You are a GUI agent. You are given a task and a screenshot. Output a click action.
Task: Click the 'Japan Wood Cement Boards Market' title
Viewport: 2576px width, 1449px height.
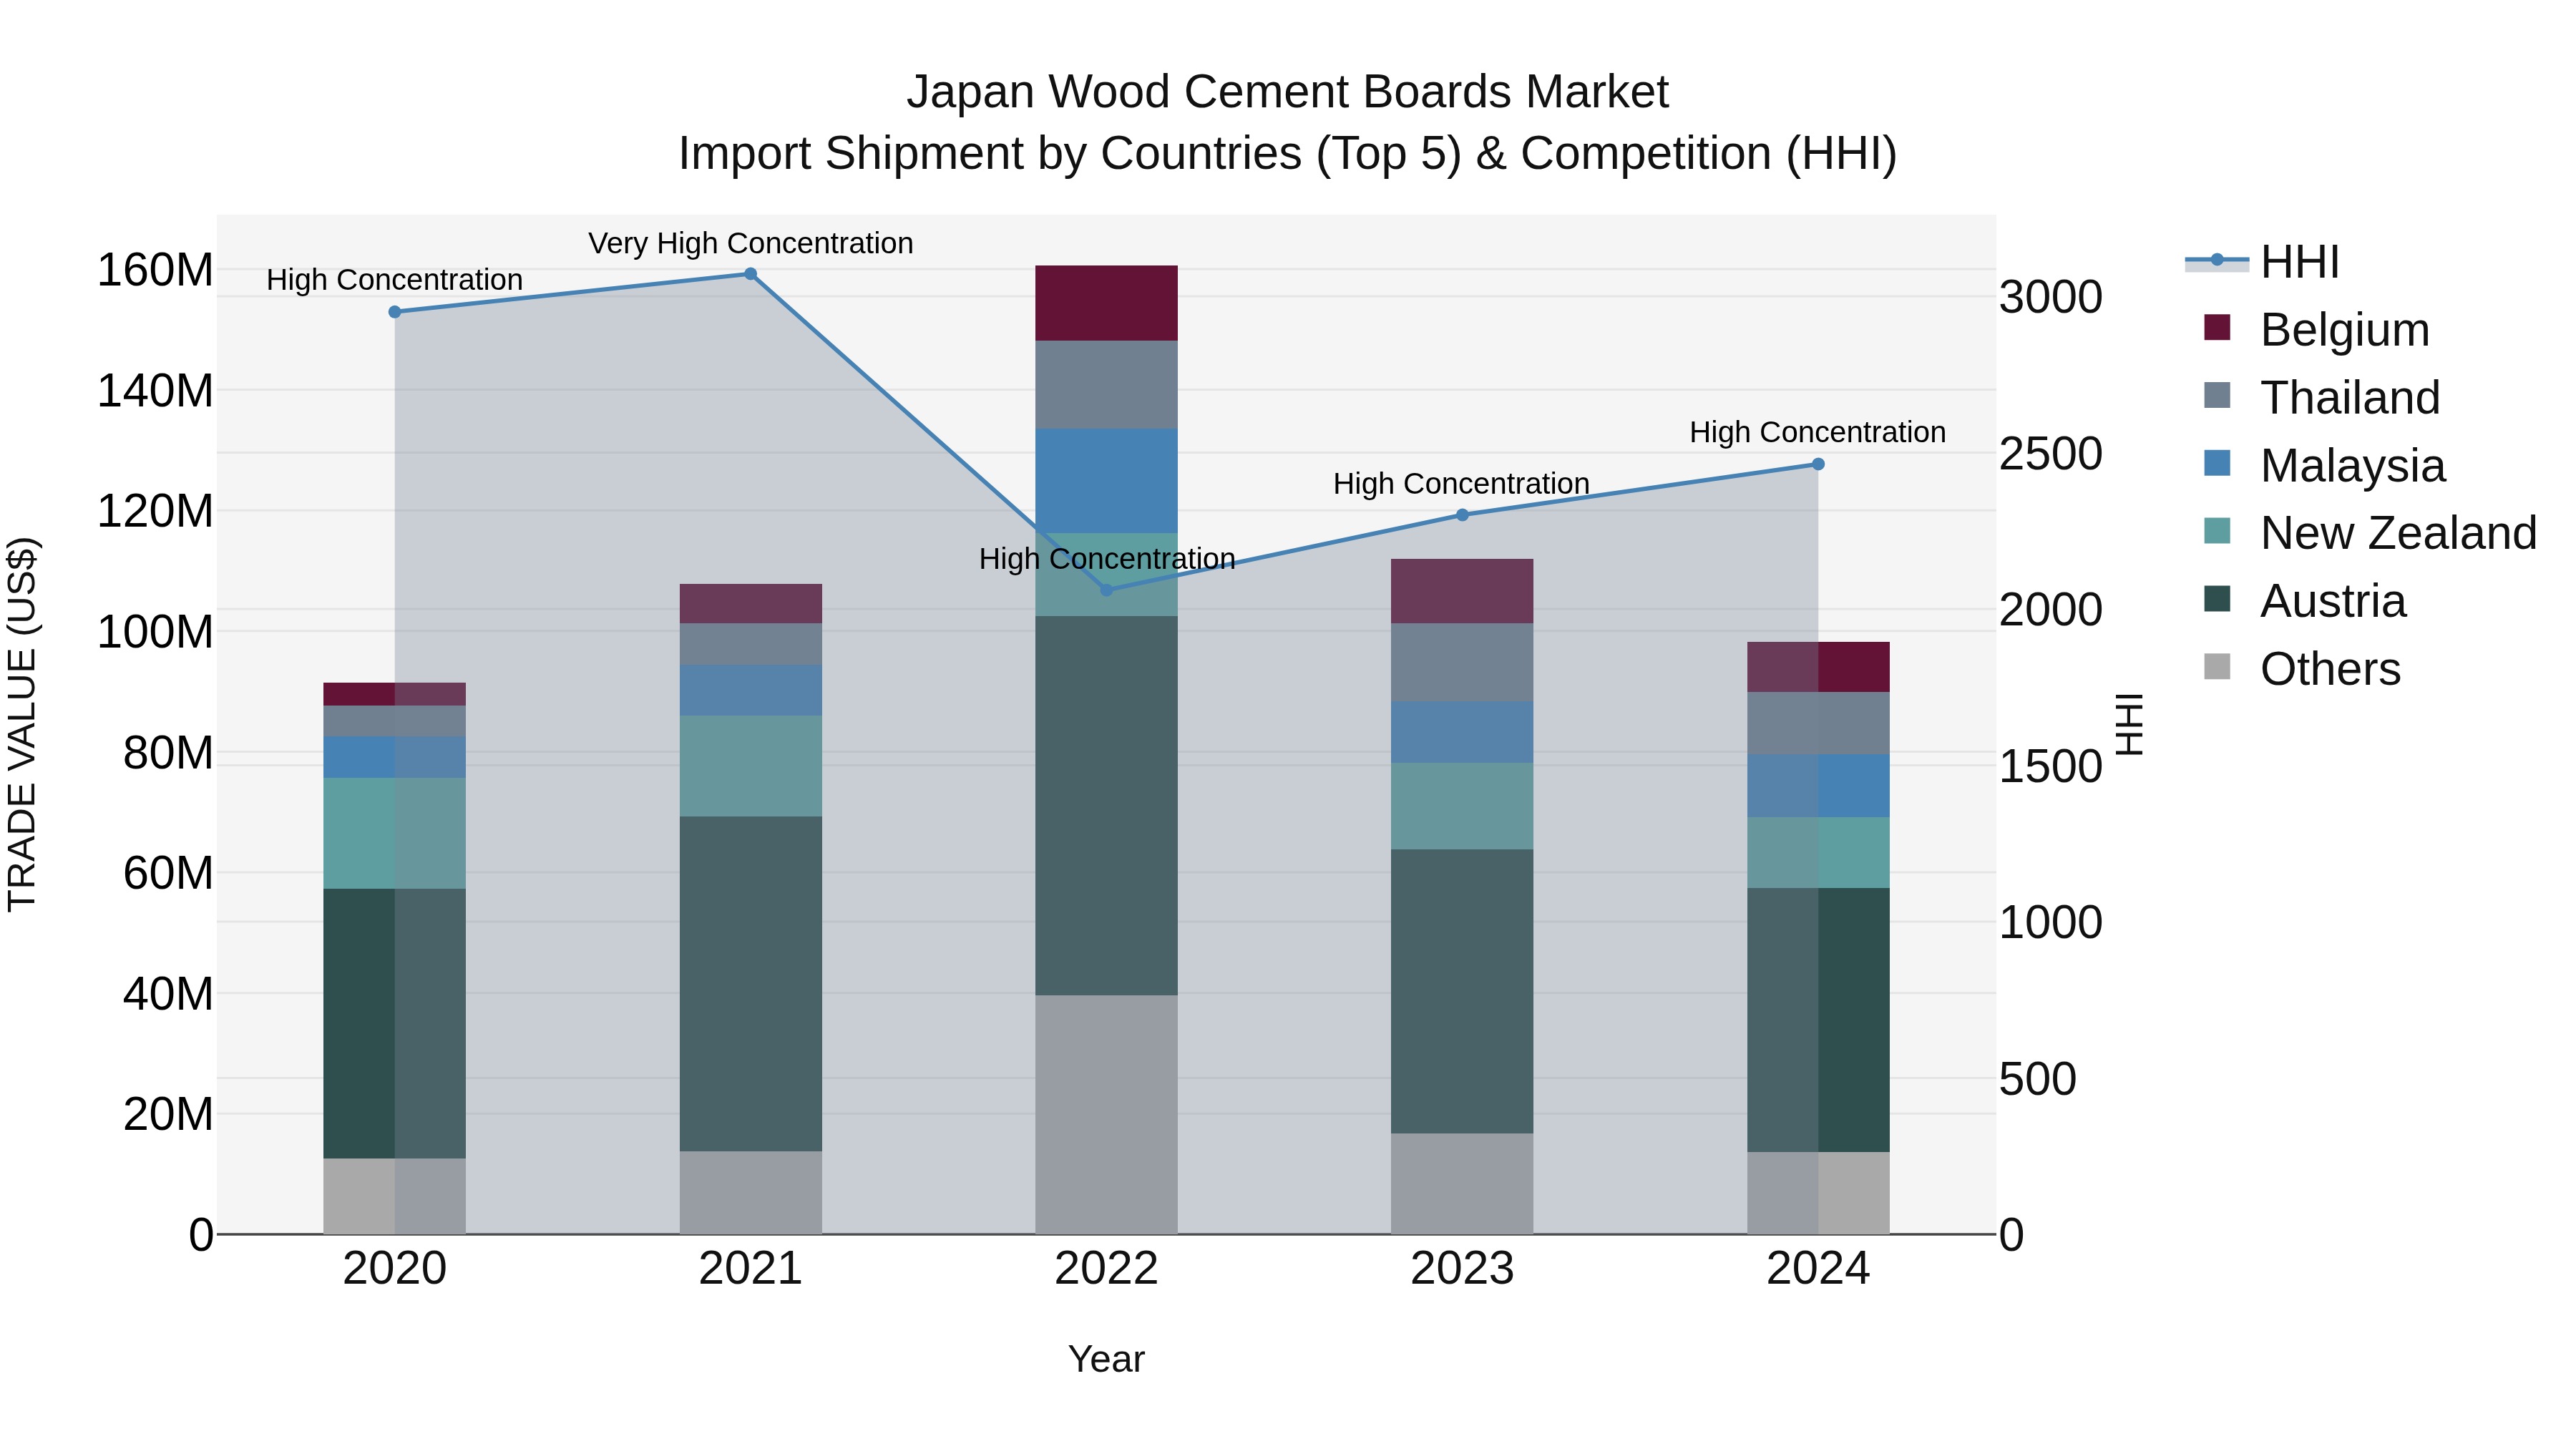point(1288,92)
